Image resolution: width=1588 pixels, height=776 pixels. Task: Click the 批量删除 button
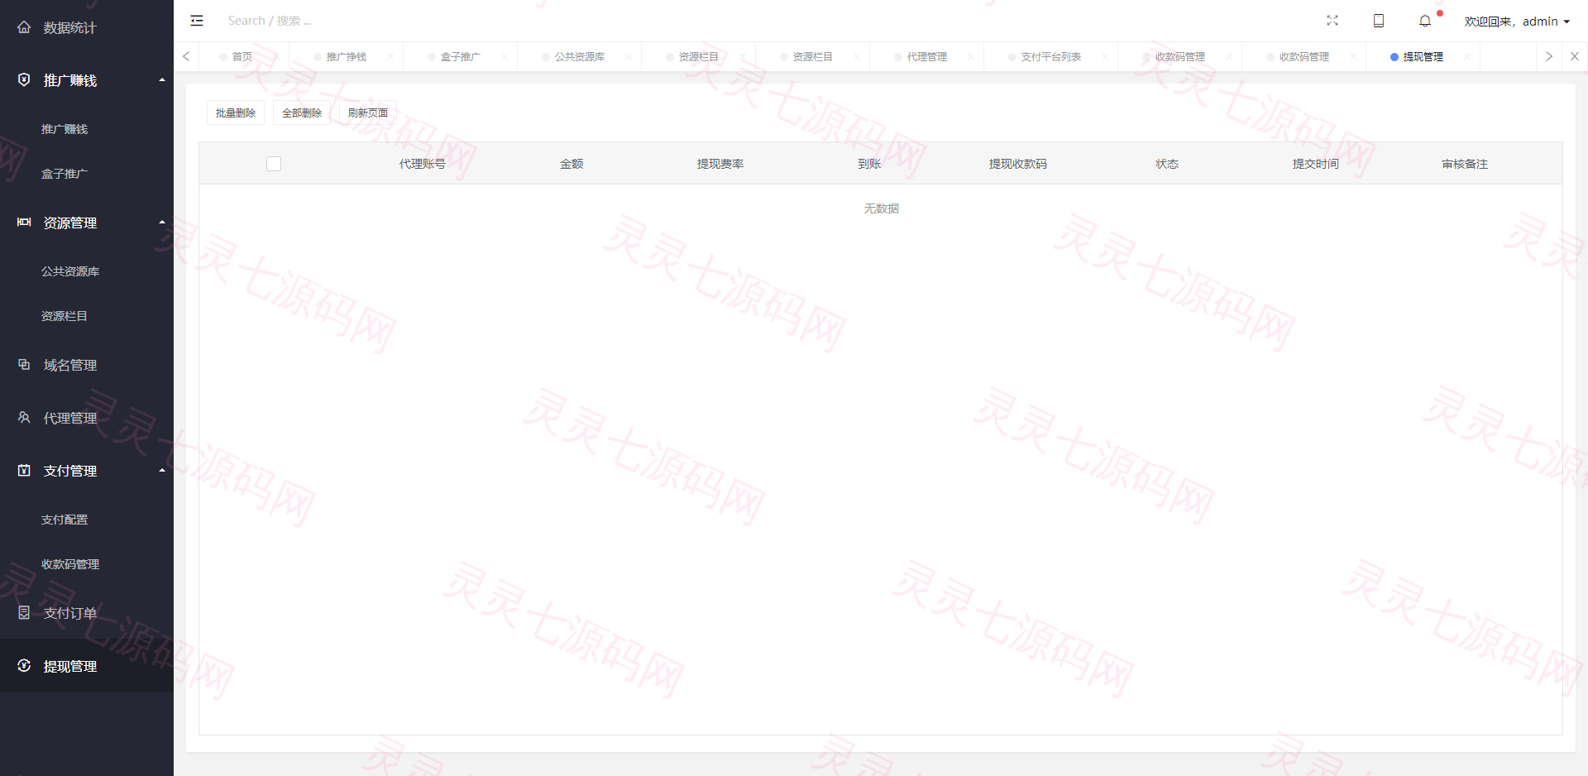pos(236,113)
